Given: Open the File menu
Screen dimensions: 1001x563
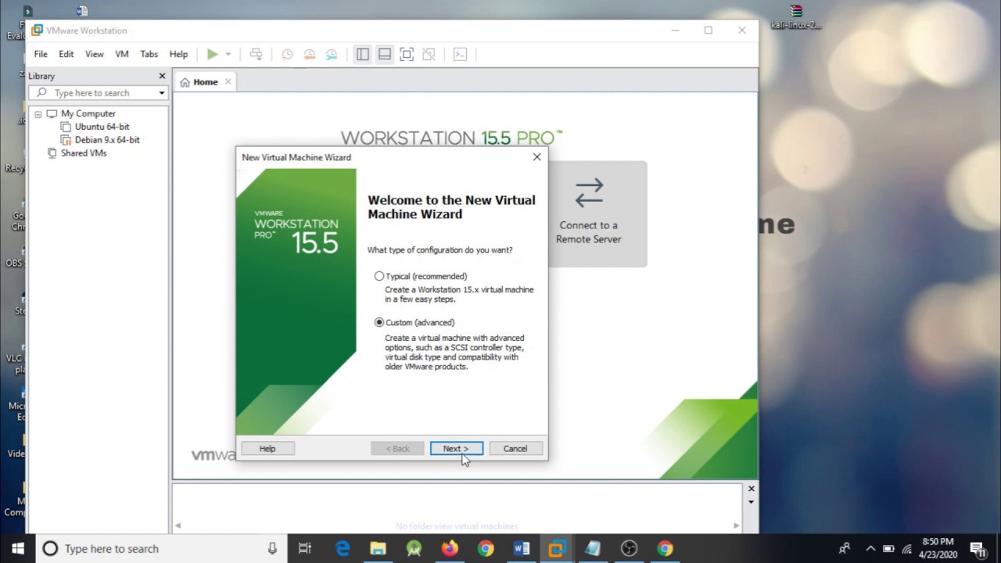Looking at the screenshot, I should pyautogui.click(x=41, y=54).
